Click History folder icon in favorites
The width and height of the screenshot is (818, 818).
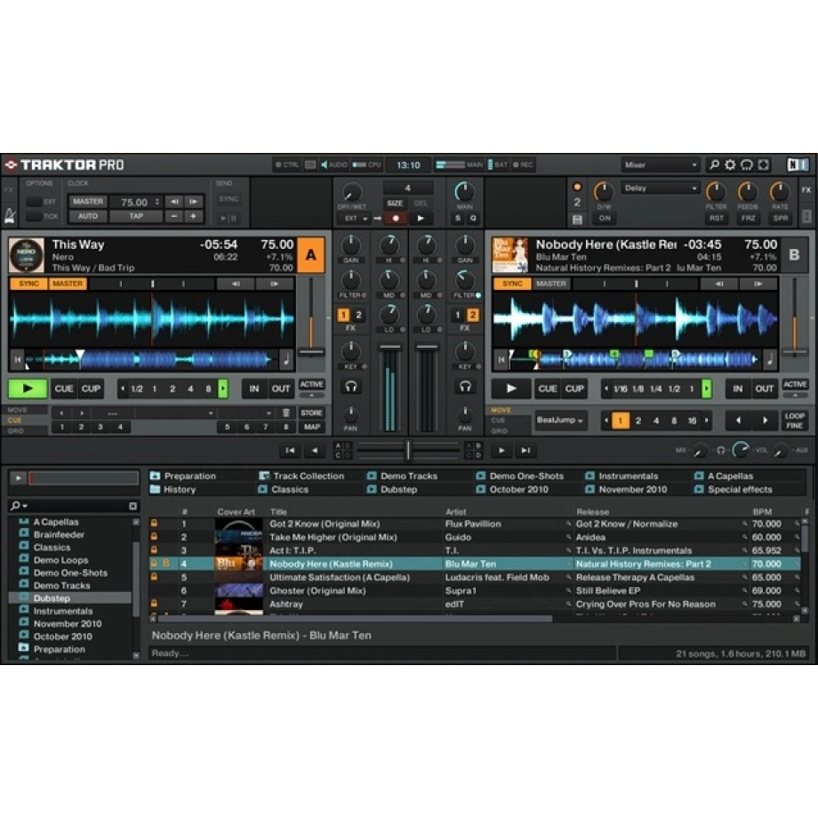pos(155,489)
